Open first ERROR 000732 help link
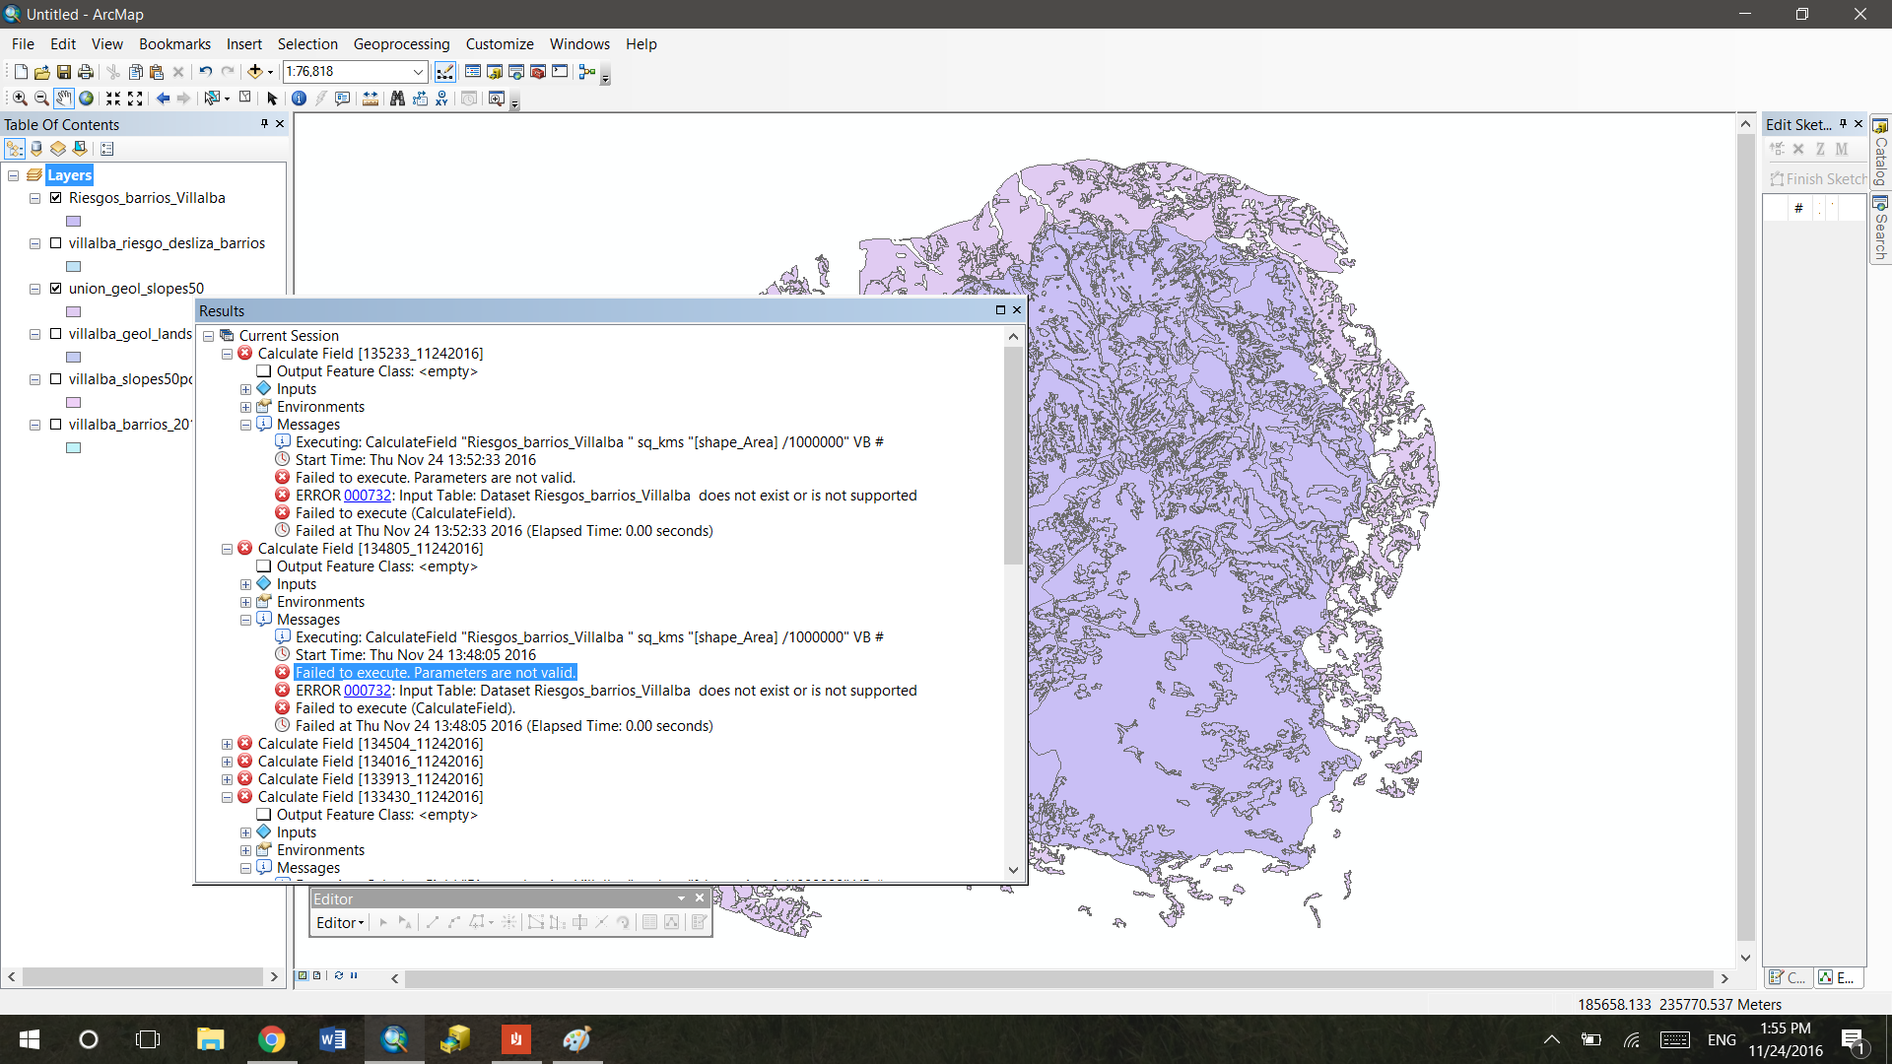The image size is (1892, 1064). (368, 496)
